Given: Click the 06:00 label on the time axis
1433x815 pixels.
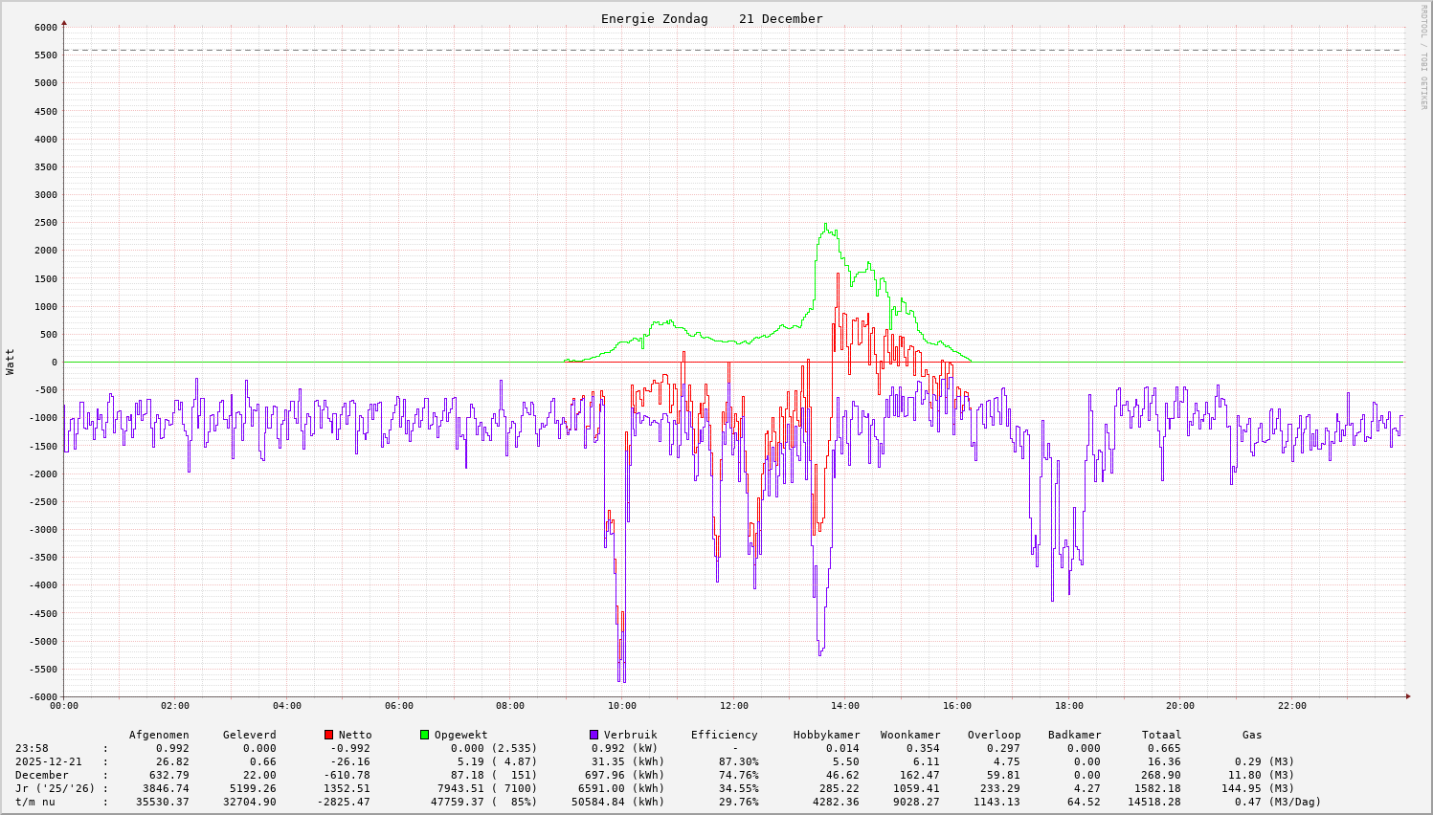Looking at the screenshot, I should [x=398, y=706].
